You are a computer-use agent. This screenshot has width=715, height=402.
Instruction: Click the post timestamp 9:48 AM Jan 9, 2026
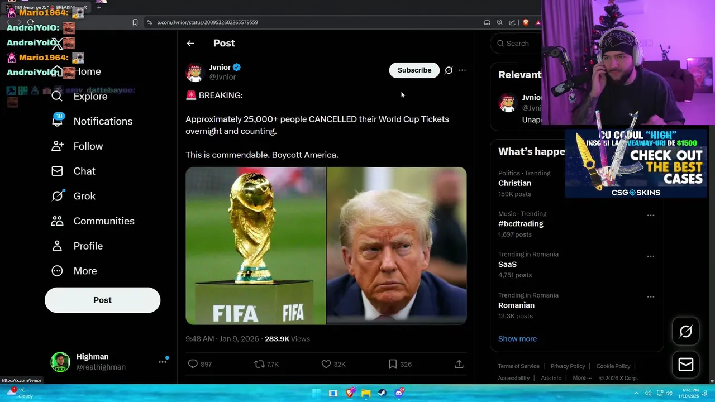[x=222, y=339]
